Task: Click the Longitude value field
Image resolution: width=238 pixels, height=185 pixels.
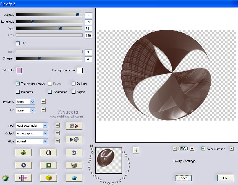Action: pos(88,22)
